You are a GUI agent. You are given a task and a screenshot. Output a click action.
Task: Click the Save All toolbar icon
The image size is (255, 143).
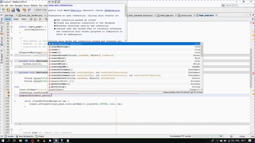(18, 10)
